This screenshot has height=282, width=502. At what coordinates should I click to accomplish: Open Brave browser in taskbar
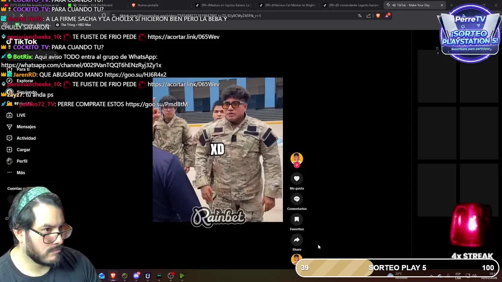pyautogui.click(x=113, y=276)
